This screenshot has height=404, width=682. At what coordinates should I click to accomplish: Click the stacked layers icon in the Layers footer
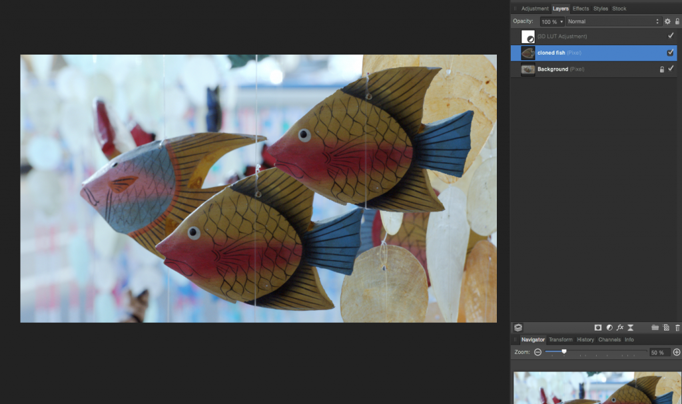coord(518,327)
